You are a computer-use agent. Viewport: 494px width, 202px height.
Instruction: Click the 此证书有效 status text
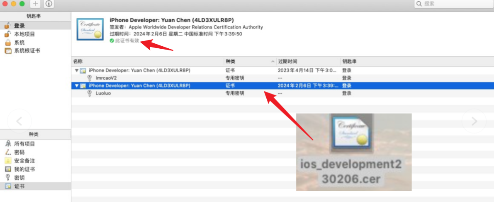pyautogui.click(x=127, y=41)
